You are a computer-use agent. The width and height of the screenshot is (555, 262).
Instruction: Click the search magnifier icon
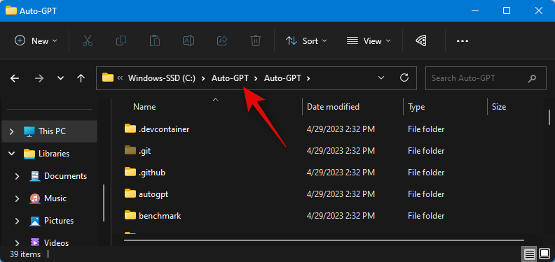[532, 78]
